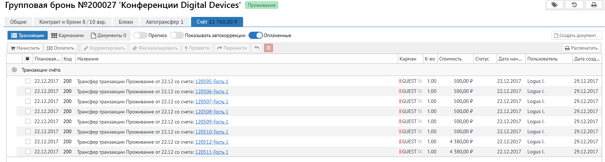Click the red trash delete icon
Viewport: 605px width, 162px height.
click(x=268, y=48)
